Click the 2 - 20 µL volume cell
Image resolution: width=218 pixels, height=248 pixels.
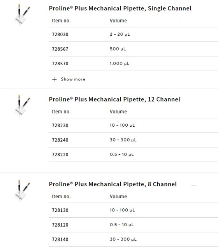[x=120, y=34]
